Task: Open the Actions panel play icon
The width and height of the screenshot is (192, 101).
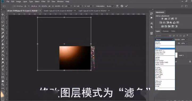Action: point(152,18)
